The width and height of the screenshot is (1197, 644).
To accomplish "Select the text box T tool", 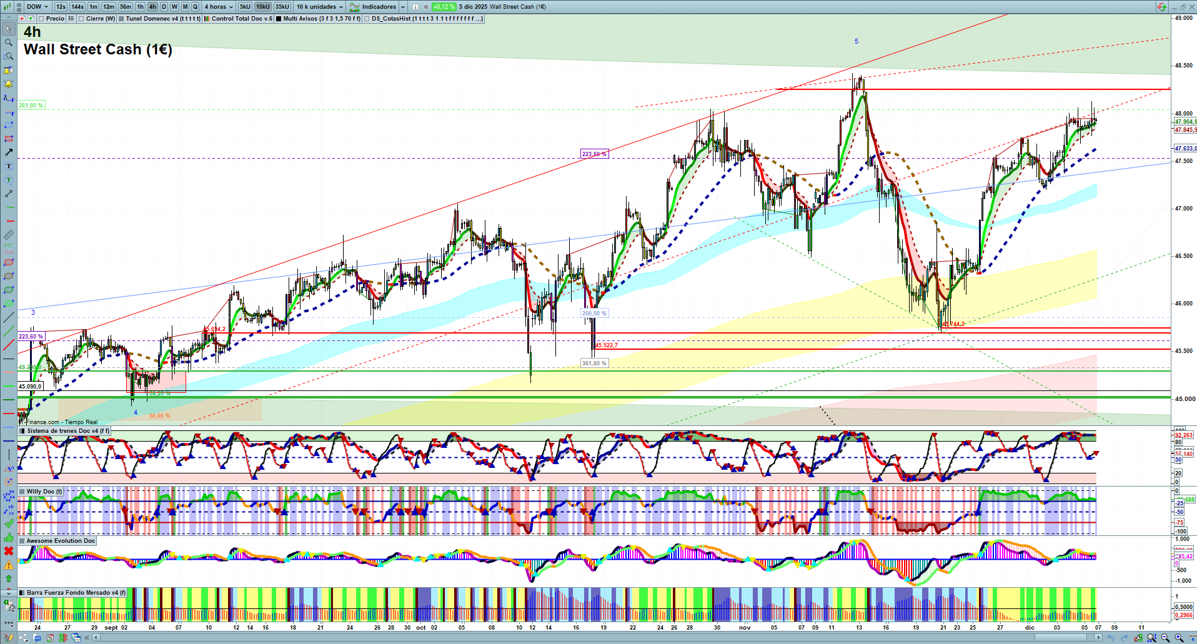I will tap(9, 166).
